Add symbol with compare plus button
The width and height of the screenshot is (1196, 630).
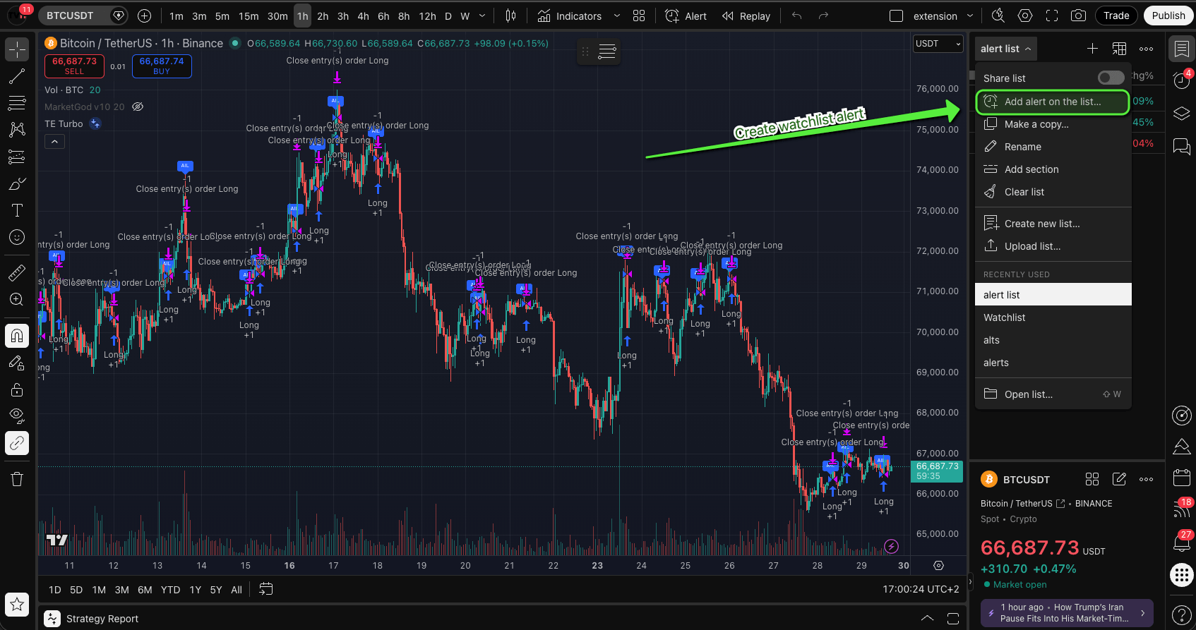pos(144,16)
